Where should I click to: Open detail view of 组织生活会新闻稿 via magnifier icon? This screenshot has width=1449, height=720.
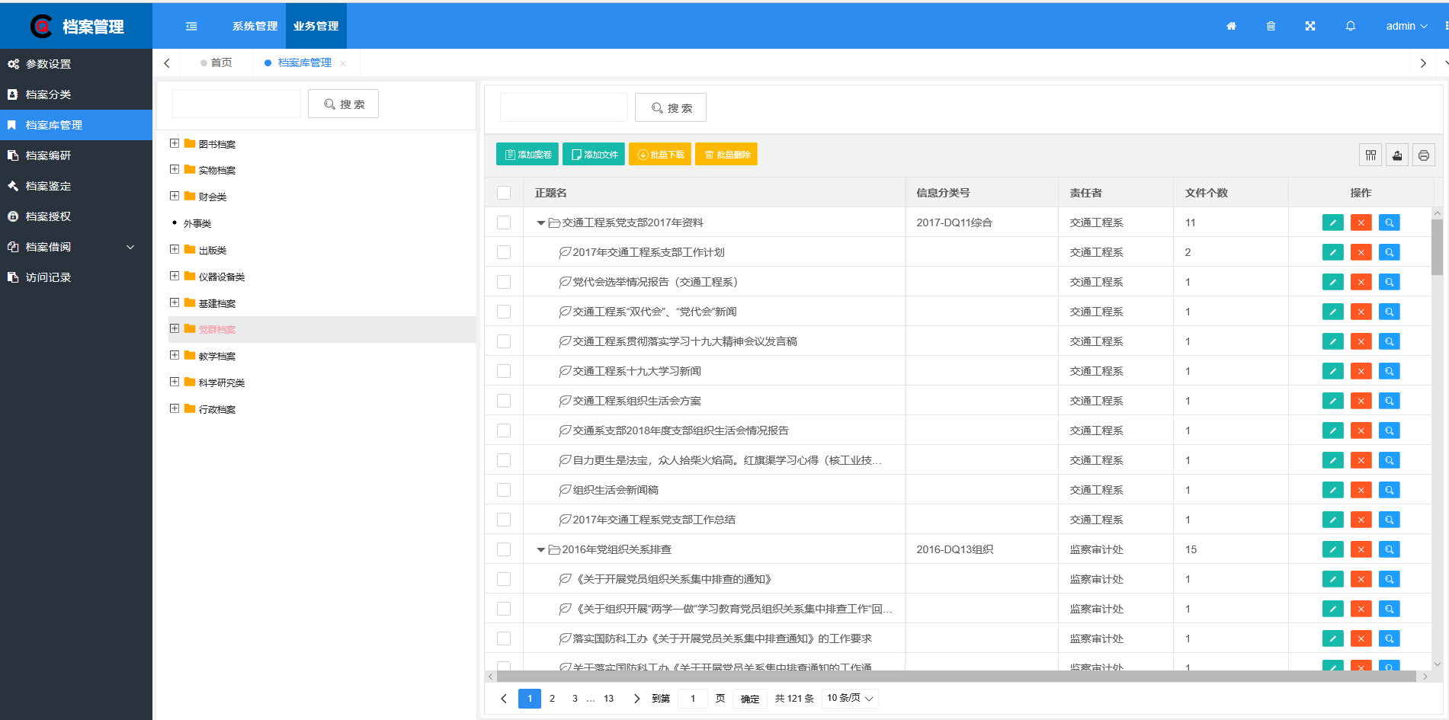(x=1389, y=489)
